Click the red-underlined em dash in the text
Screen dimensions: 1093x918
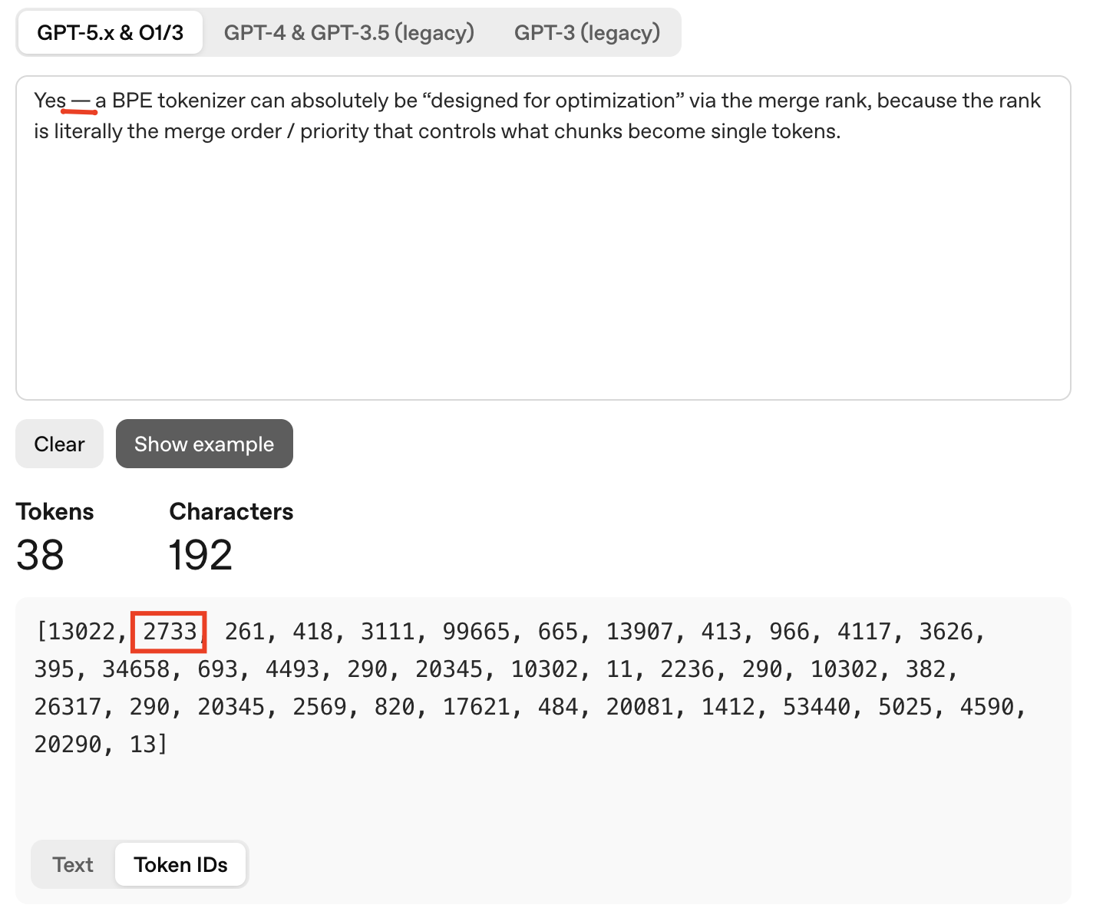(81, 101)
